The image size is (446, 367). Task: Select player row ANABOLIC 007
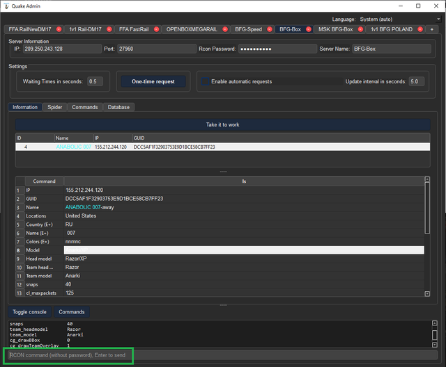tap(223, 147)
